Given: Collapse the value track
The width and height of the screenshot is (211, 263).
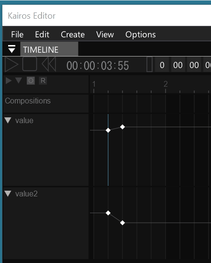Looking at the screenshot, I should pyautogui.click(x=8, y=120).
